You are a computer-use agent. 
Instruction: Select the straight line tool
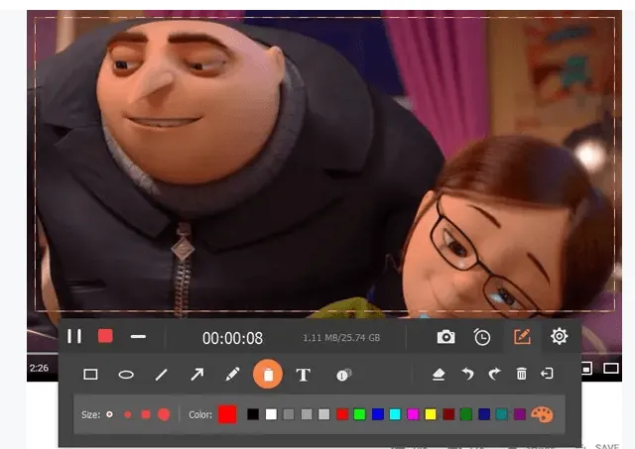(x=161, y=375)
